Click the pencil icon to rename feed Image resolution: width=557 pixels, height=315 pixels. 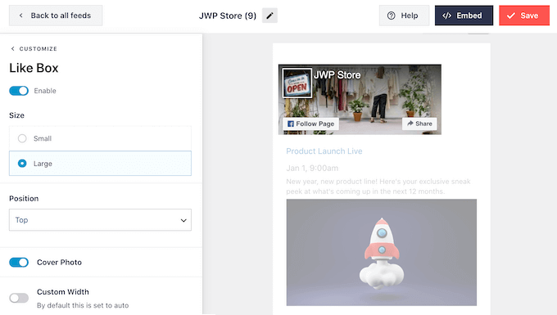tap(269, 16)
